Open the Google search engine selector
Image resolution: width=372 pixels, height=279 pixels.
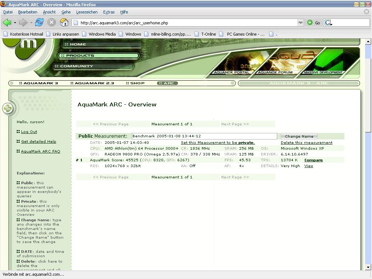click(x=328, y=23)
